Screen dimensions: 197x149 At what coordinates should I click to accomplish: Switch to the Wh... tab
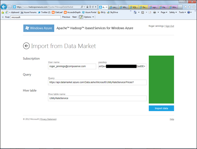123,7
